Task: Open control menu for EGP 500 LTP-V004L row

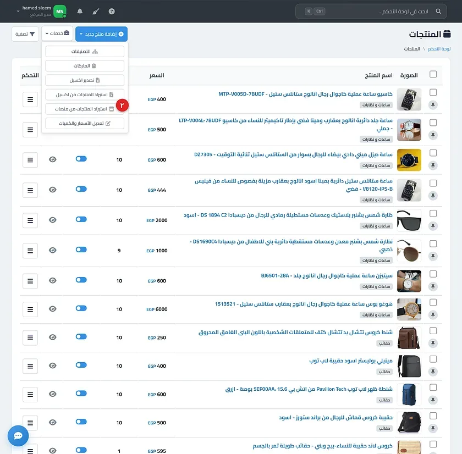Action: tap(30, 130)
